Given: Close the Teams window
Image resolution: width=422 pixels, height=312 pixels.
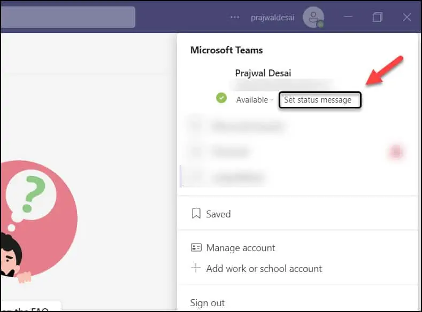Looking at the screenshot, I should click(406, 17).
